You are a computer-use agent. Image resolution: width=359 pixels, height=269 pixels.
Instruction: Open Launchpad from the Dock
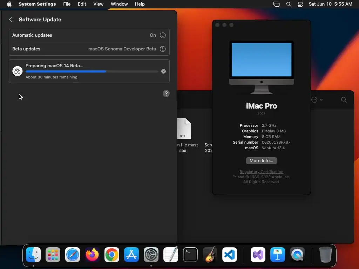point(53,255)
